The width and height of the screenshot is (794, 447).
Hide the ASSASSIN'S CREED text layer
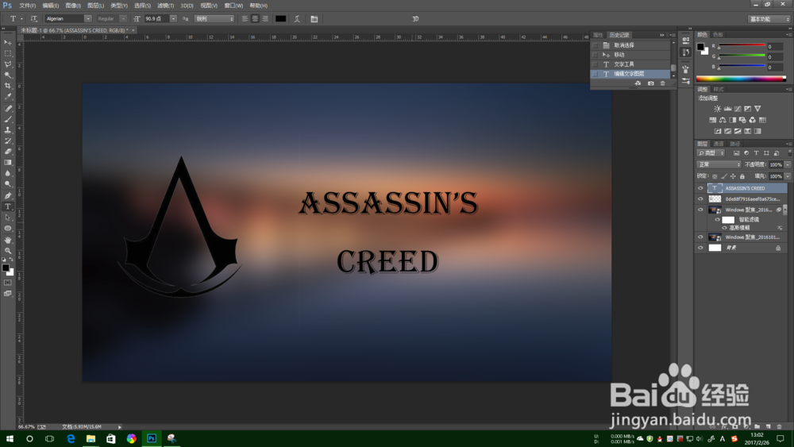(x=701, y=188)
